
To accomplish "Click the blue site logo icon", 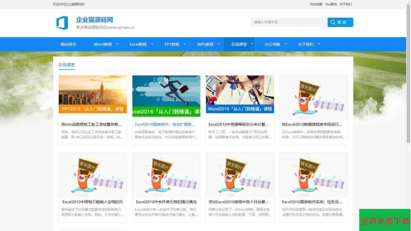I will (62, 23).
